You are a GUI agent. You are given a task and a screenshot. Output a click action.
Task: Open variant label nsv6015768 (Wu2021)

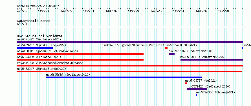(181, 45)
